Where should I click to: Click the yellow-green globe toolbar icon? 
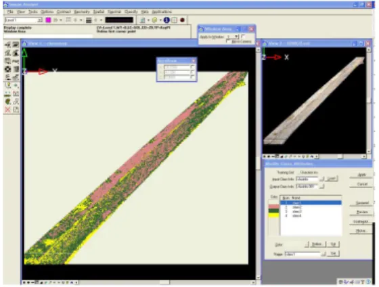(x=155, y=20)
